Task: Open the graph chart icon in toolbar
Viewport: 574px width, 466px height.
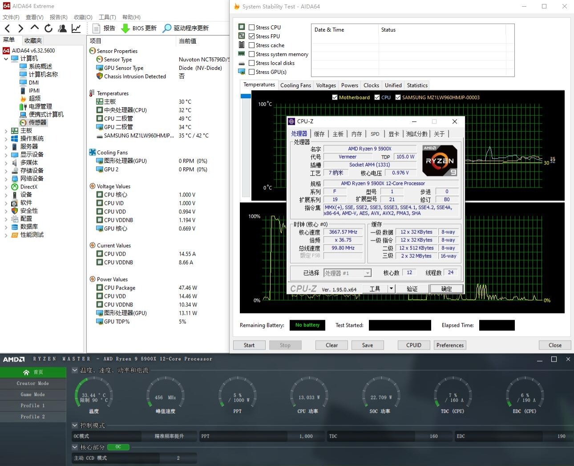Action: [76, 28]
